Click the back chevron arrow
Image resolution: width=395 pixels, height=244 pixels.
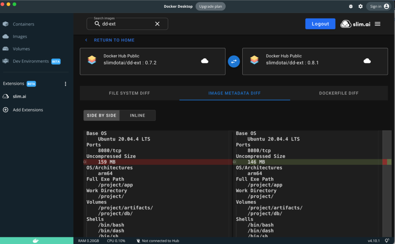click(86, 40)
